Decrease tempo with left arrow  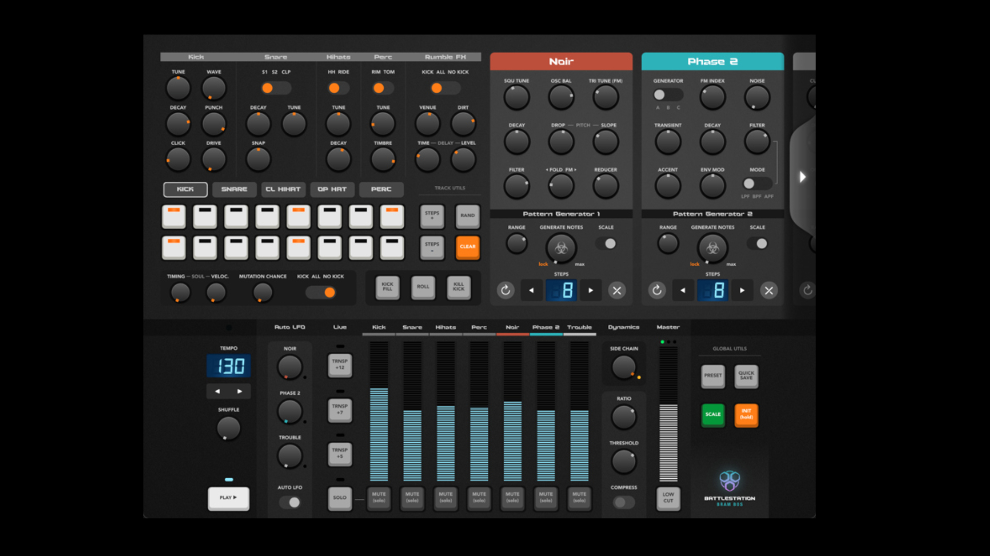[x=218, y=391]
